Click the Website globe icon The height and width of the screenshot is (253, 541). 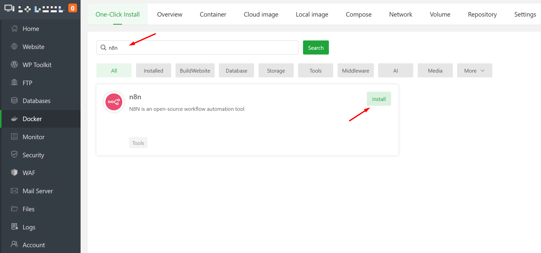pyautogui.click(x=15, y=46)
